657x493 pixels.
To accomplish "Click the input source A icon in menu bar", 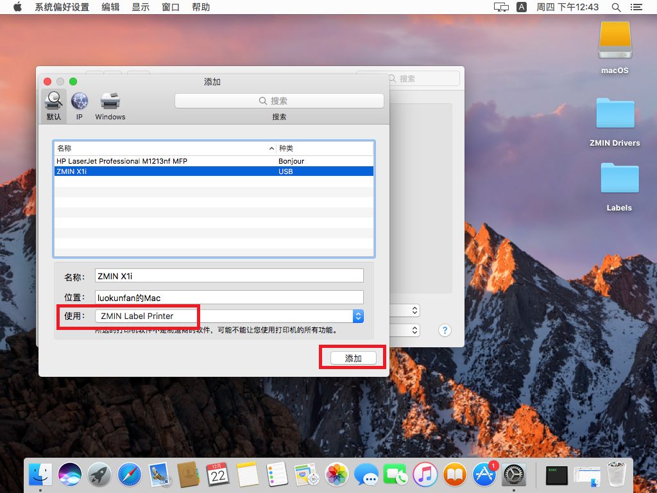I will click(522, 7).
